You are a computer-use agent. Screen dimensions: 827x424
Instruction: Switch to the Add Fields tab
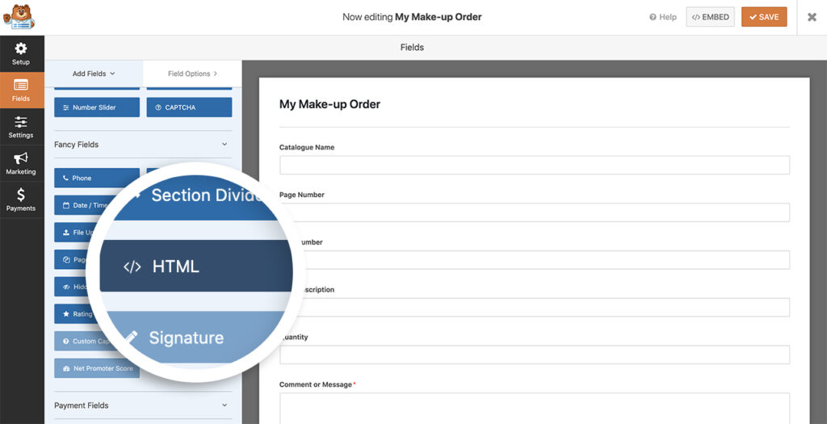pos(94,73)
